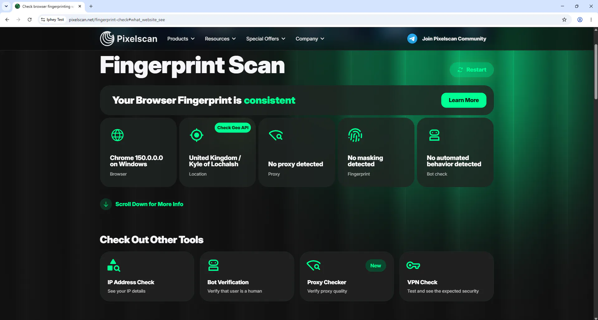Click the scrollbar down arrow

point(596,318)
